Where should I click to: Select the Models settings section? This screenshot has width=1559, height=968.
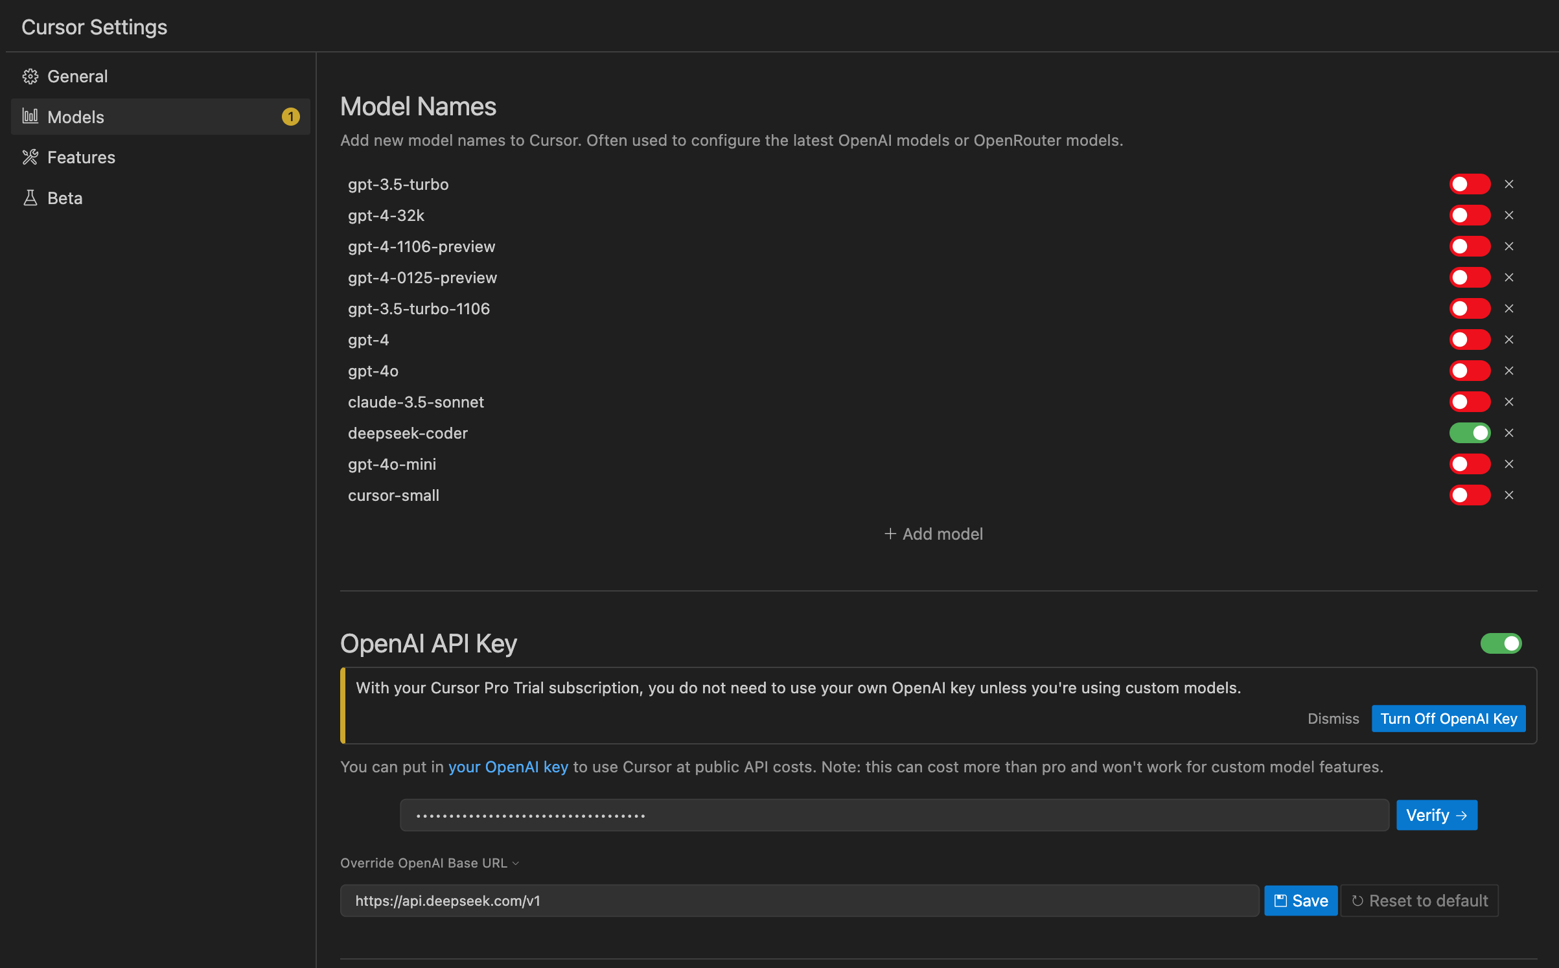[160, 117]
